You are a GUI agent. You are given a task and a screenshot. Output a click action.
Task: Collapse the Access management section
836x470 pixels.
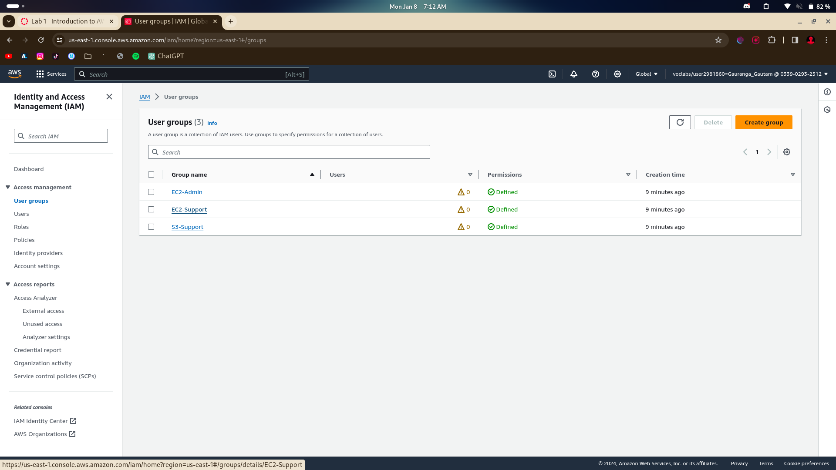click(8, 187)
